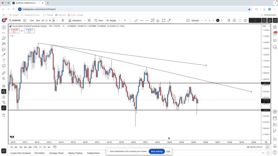Click the Hide link in sharing bar
Image resolution: width=278 pixels, height=156 pixels.
[x=168, y=151]
